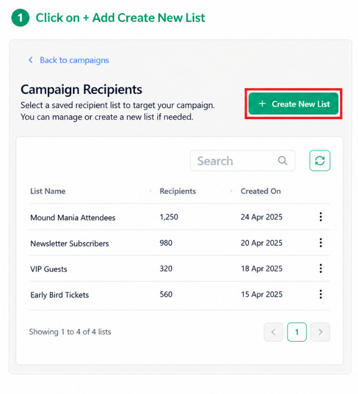358x394 pixels.
Task: Select page 1 in pagination
Action: [297, 332]
